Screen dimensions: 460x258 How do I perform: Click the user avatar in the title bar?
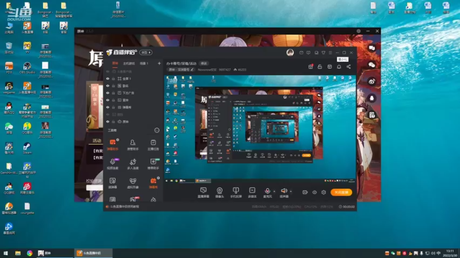coord(290,53)
